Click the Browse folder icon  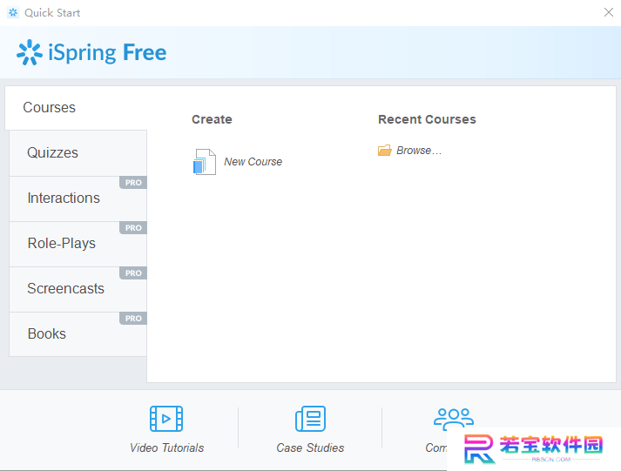pyautogui.click(x=385, y=151)
